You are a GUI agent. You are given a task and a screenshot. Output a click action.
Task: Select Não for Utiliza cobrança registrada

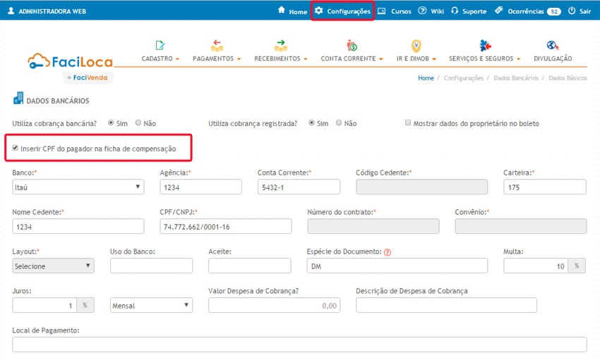point(339,123)
